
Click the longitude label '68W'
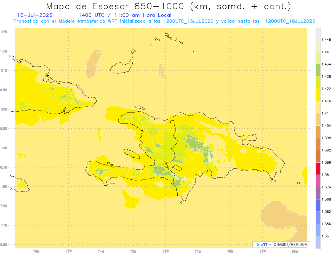point(295,251)
